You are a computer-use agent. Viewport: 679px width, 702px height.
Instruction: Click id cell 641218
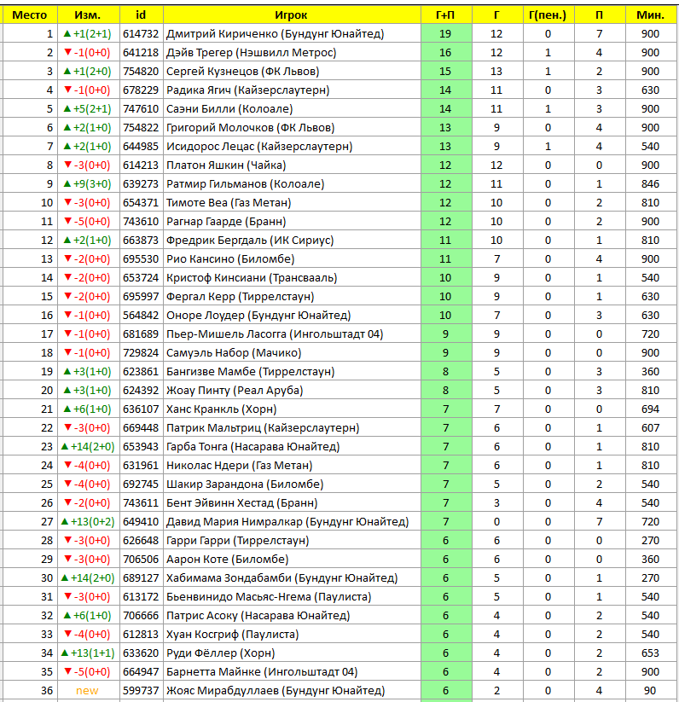tap(141, 53)
